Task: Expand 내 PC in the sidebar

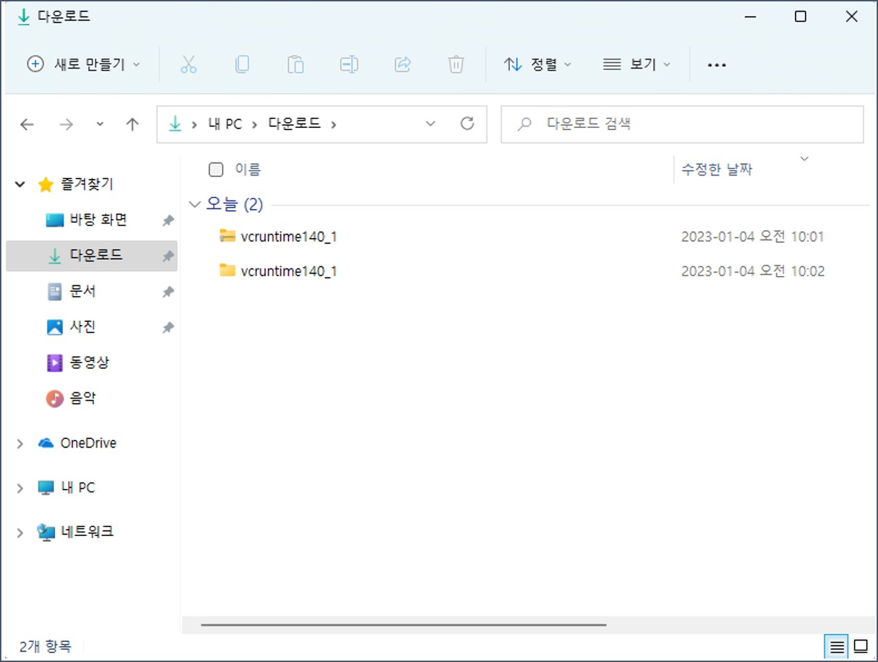Action: pos(19,488)
